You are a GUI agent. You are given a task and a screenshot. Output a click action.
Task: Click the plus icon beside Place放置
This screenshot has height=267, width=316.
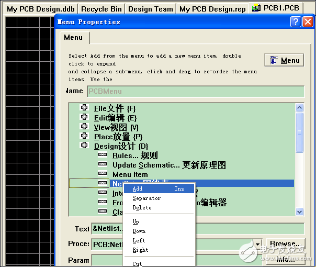click(x=84, y=136)
